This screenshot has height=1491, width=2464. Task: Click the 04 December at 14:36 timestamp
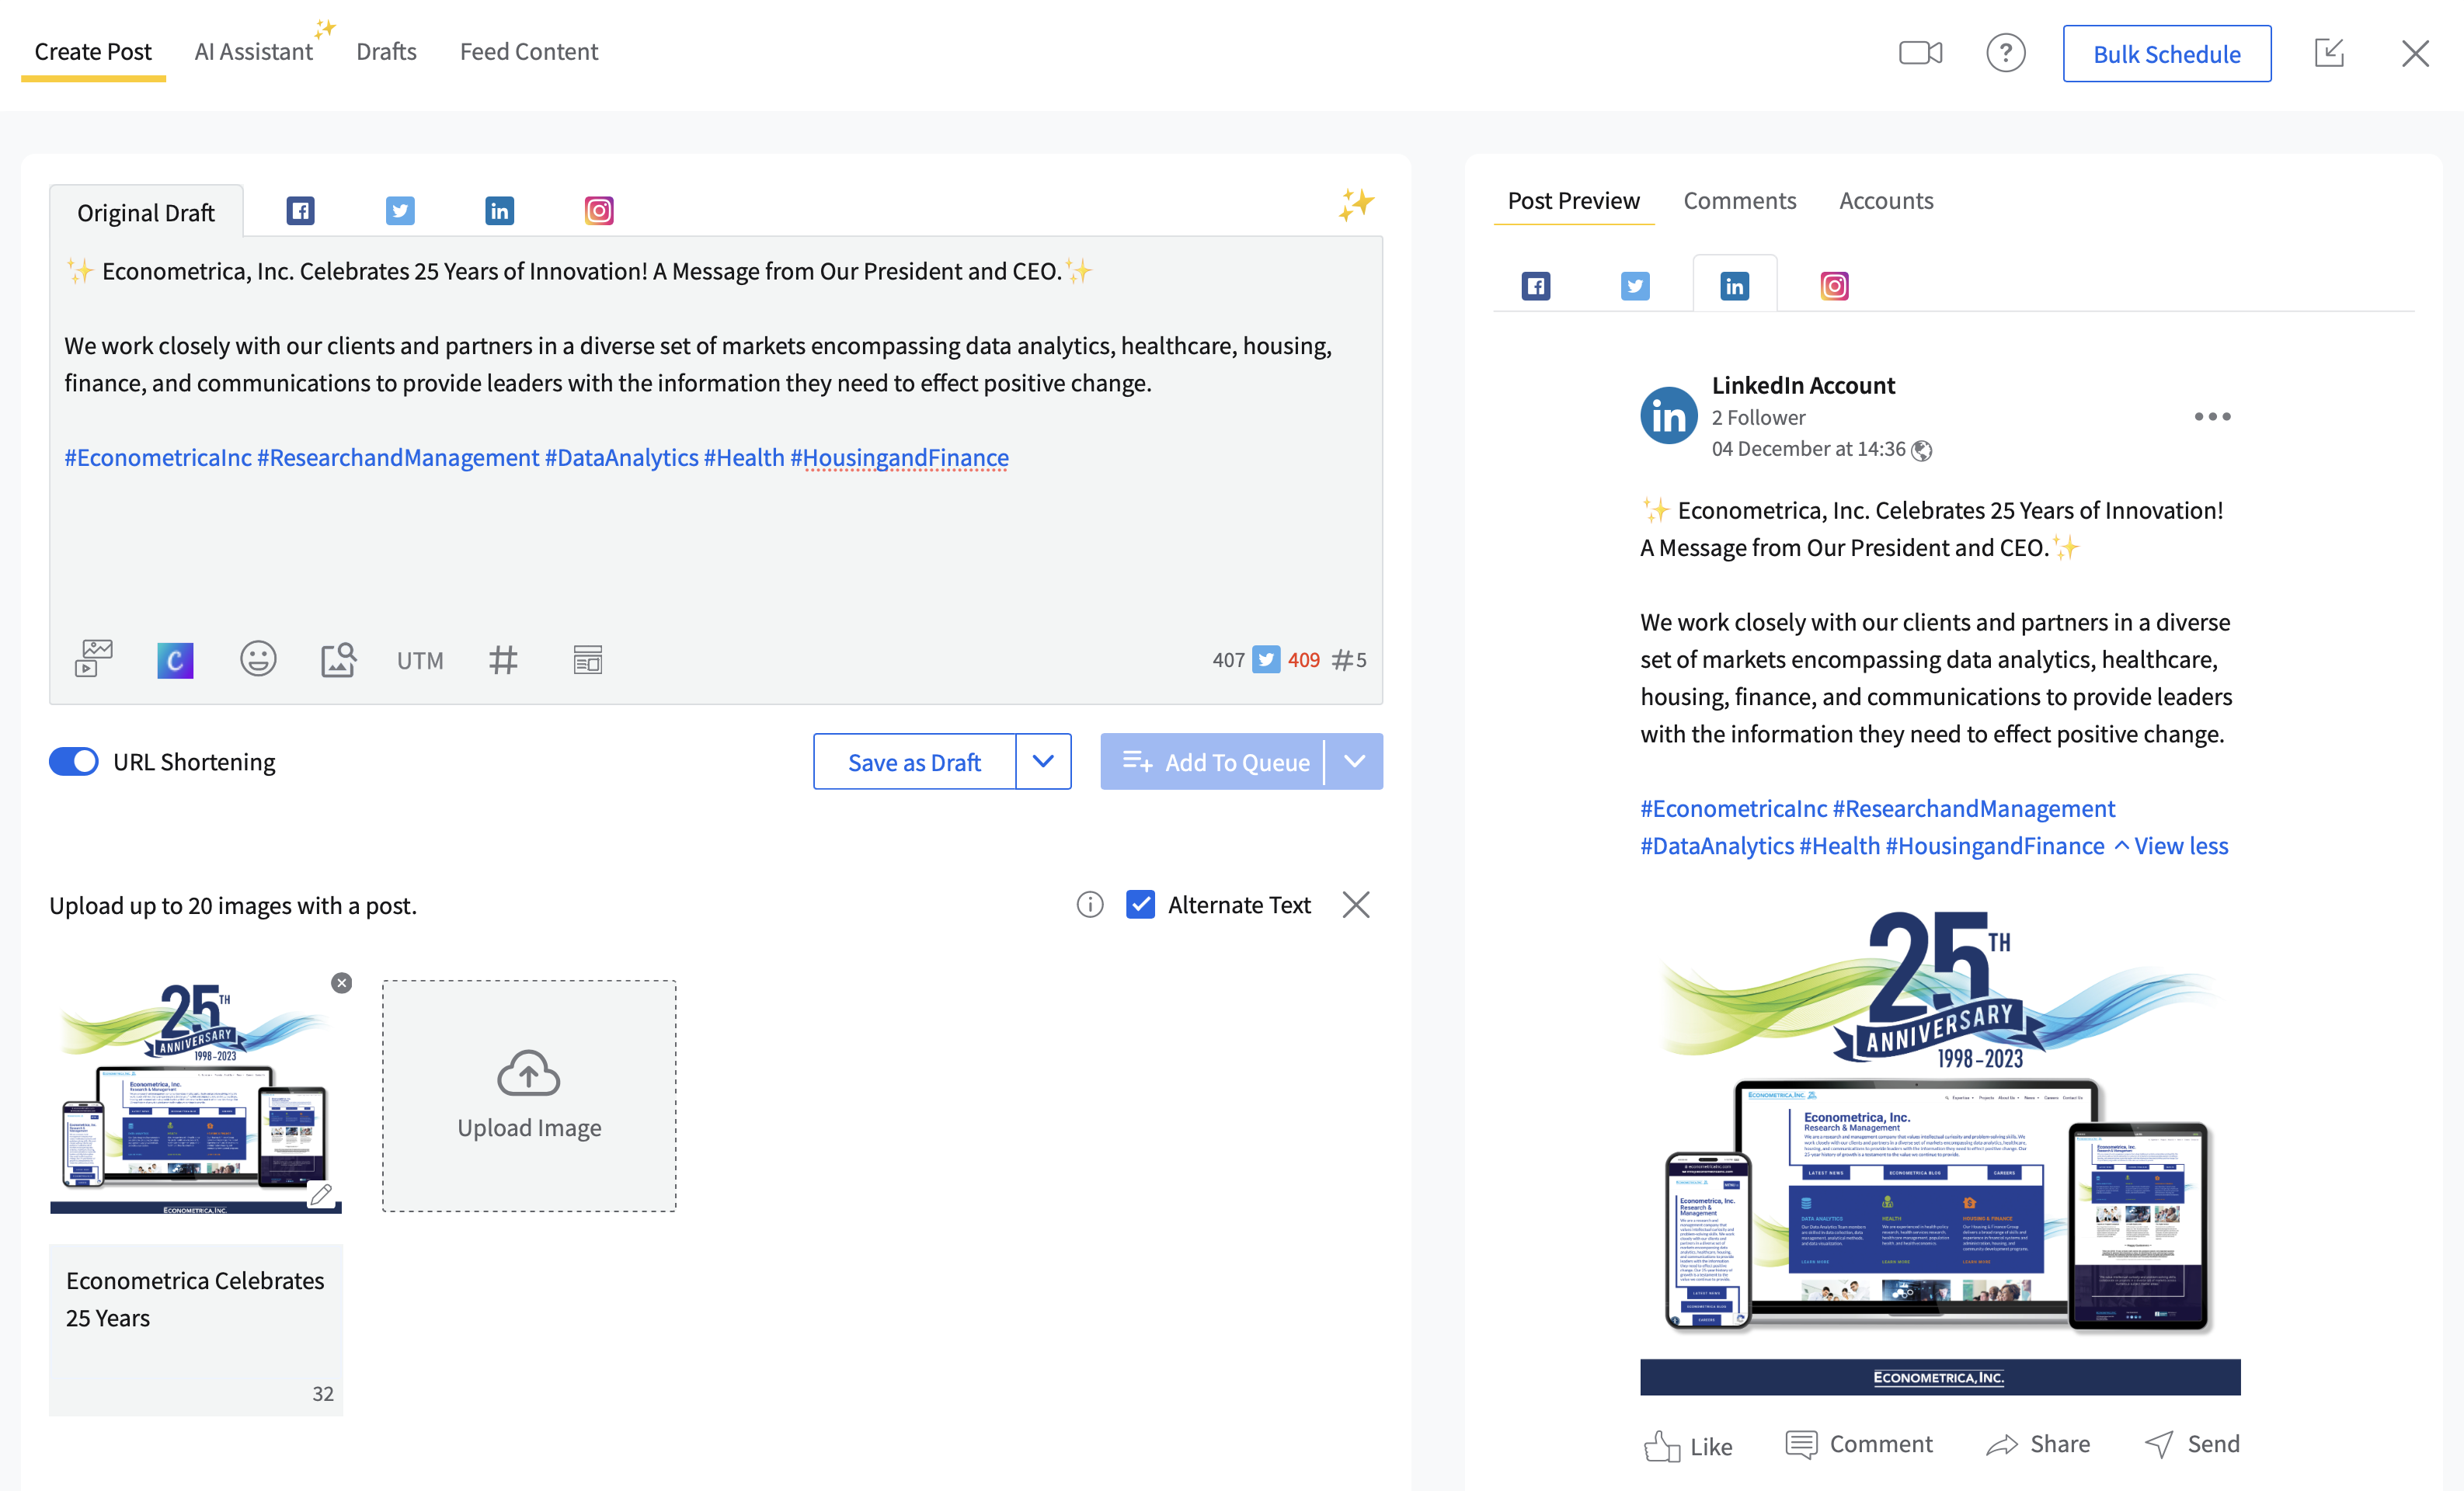coord(1808,448)
